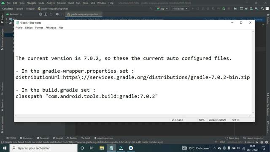The image size is (270, 152).
Task: Click the Windows Start button
Action: point(5,148)
